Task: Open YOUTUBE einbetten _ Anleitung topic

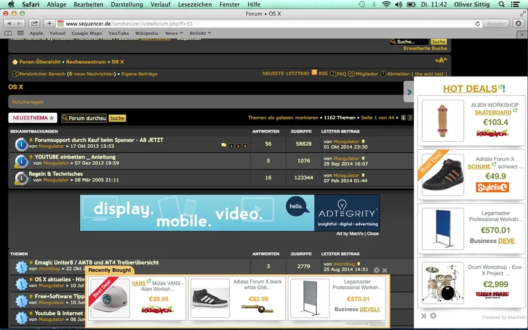Action: pos(75,157)
